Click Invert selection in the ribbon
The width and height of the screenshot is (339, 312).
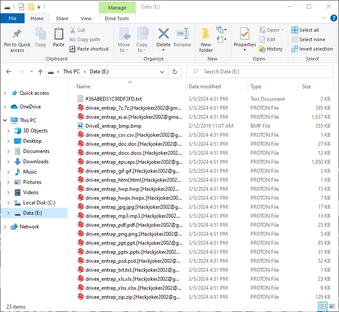click(x=312, y=49)
